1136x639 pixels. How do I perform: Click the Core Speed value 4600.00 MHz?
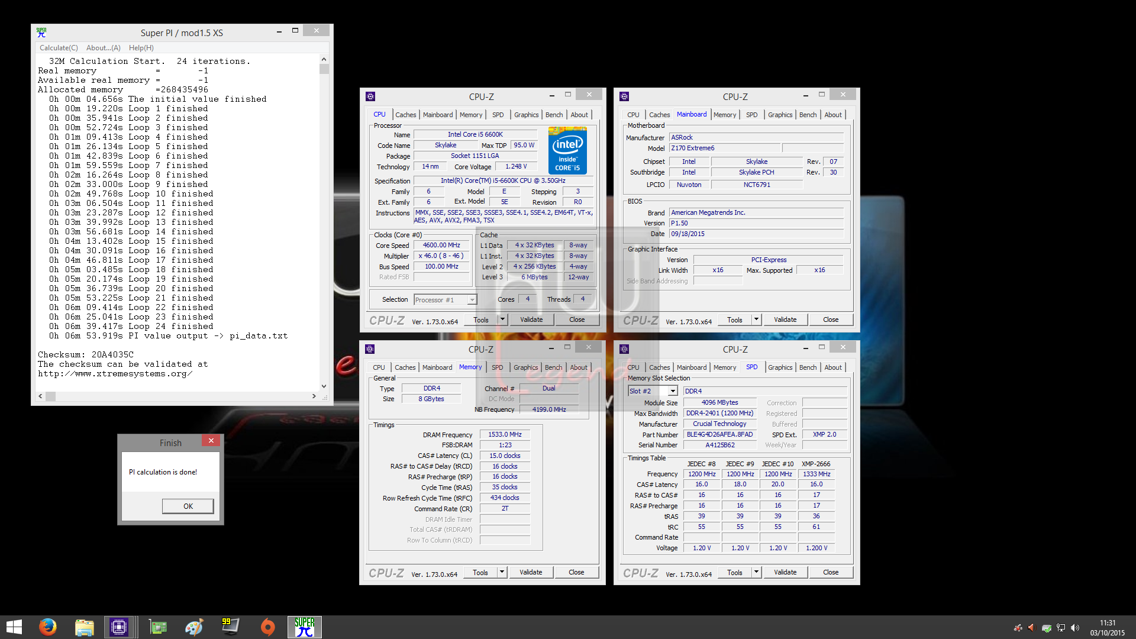[441, 245]
